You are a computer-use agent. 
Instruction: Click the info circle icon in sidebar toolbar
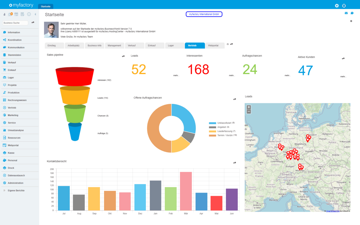coord(29,14)
